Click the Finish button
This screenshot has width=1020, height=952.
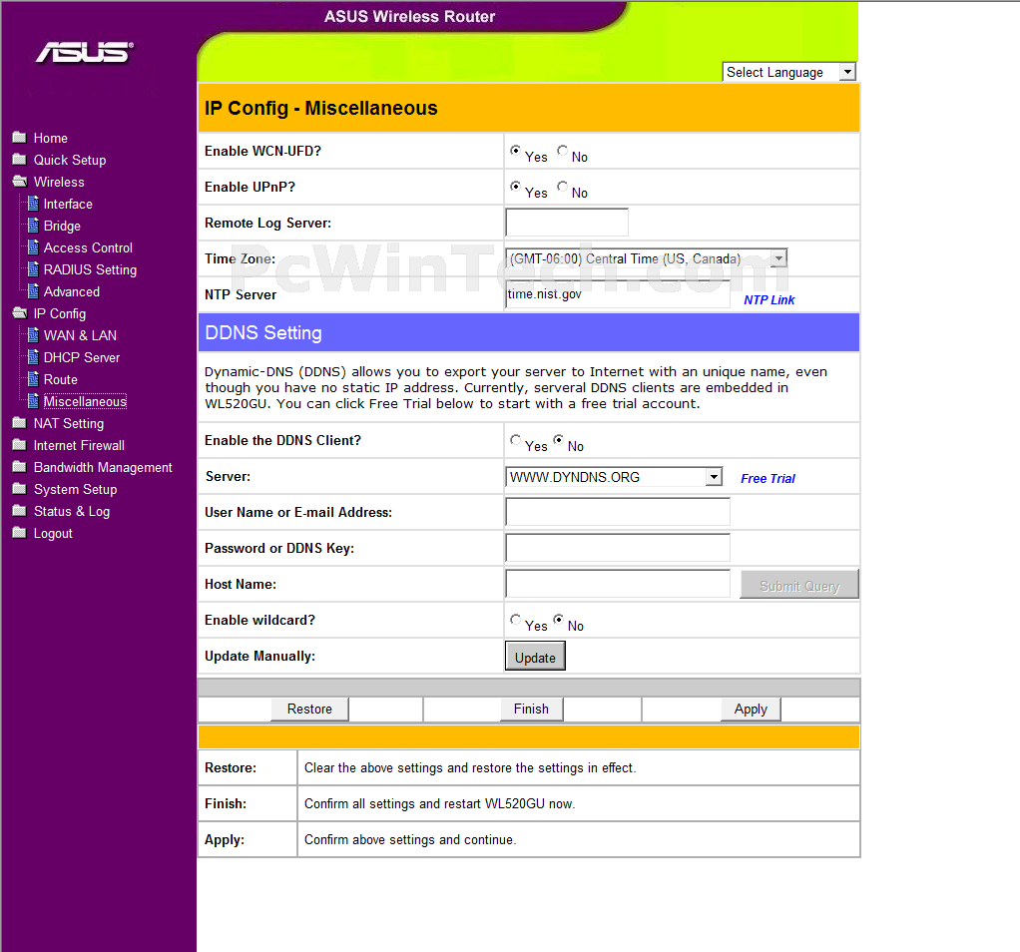pyautogui.click(x=532, y=709)
